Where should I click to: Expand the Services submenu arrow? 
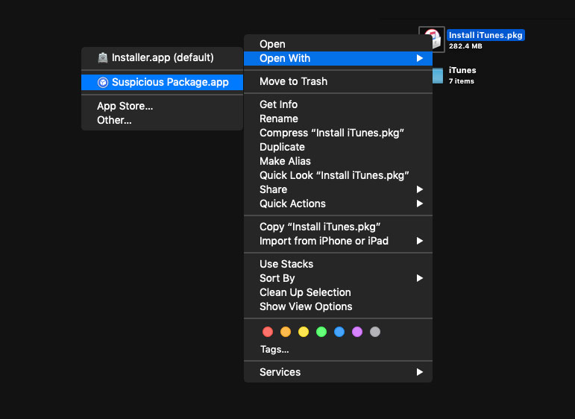[x=420, y=372]
